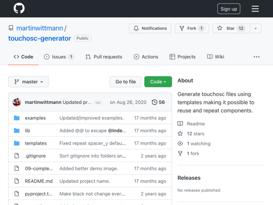View the 12 stars stargazers link
The image size is (273, 205).
click(x=191, y=134)
